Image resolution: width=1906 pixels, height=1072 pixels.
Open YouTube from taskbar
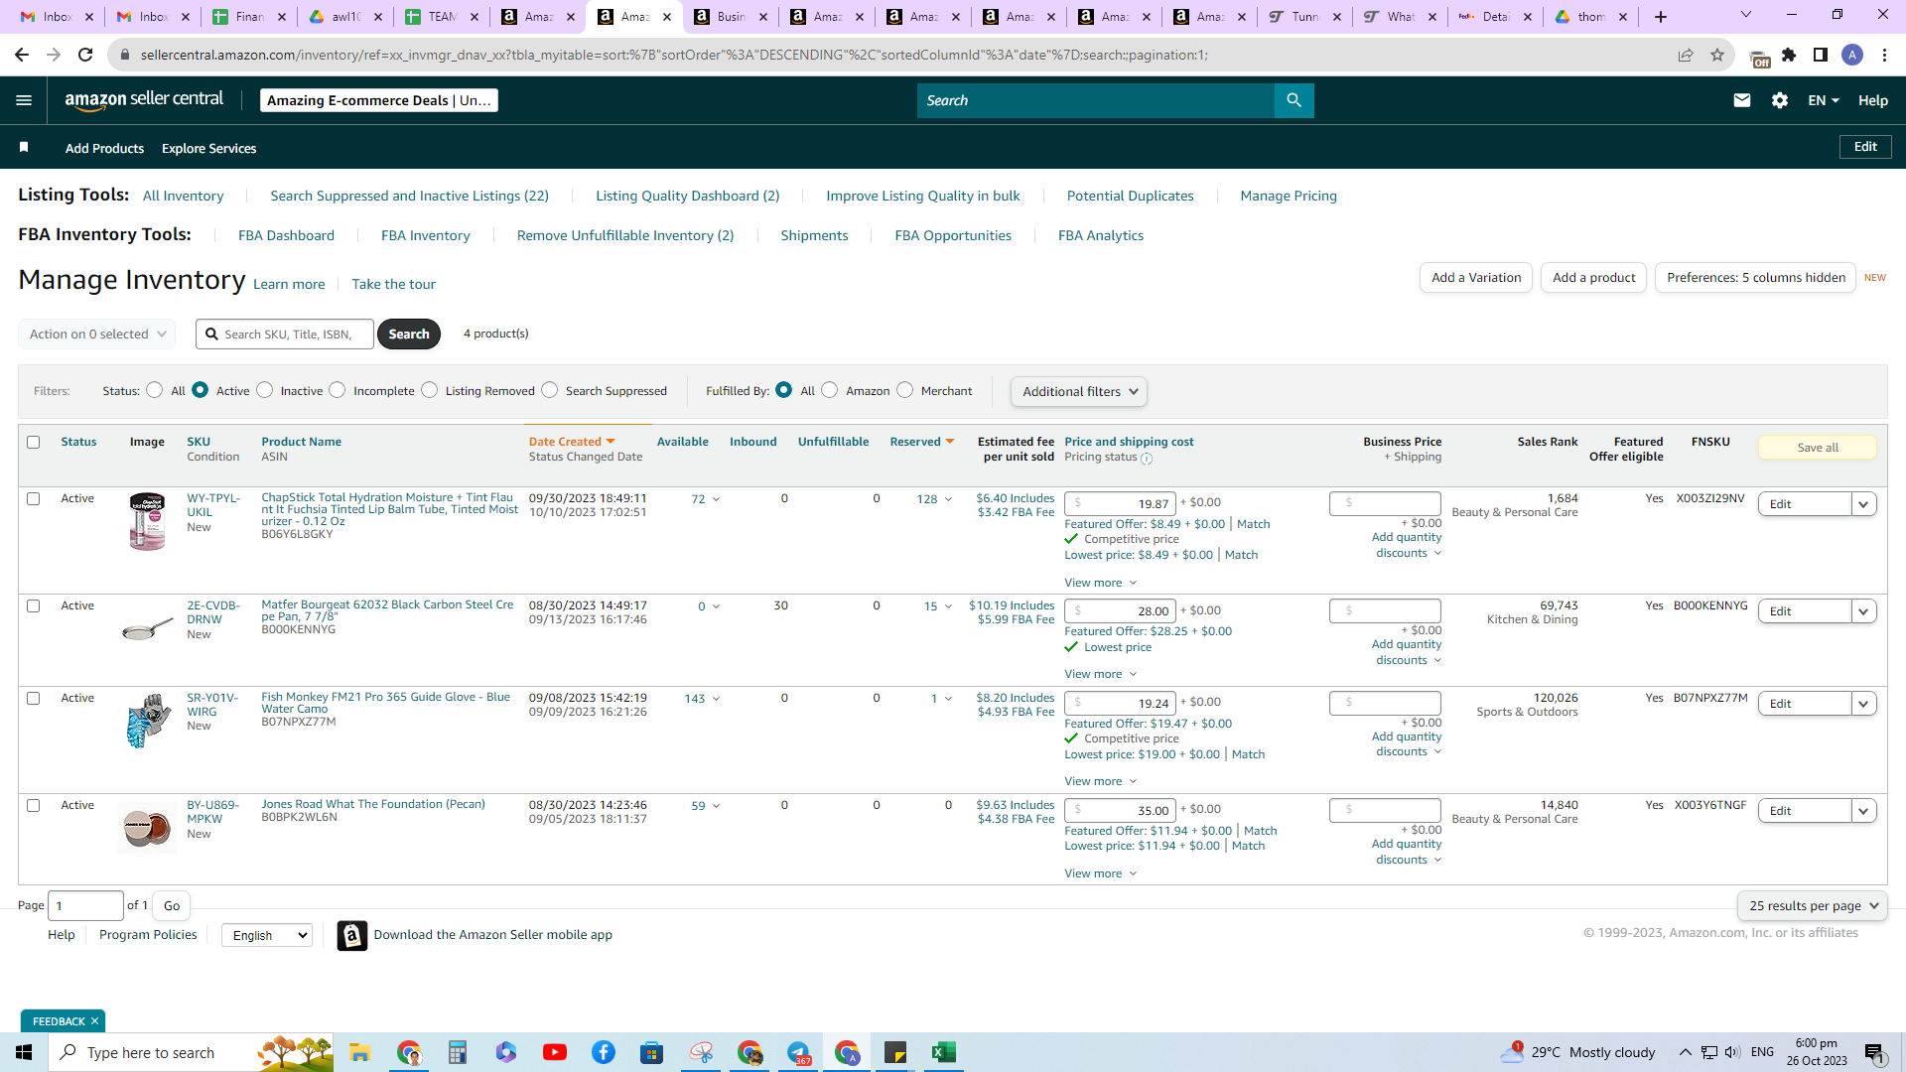[x=555, y=1052]
